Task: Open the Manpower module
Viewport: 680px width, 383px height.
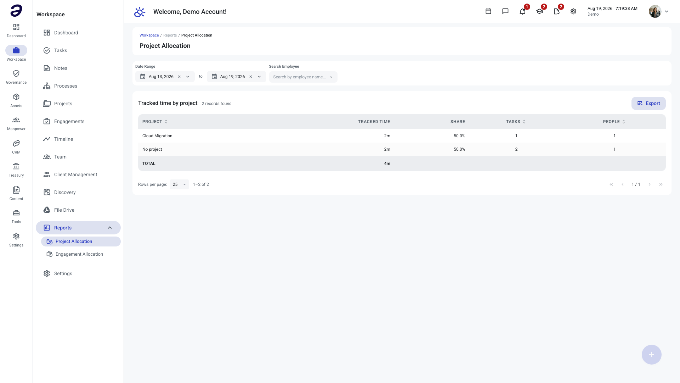Action: coord(16,123)
